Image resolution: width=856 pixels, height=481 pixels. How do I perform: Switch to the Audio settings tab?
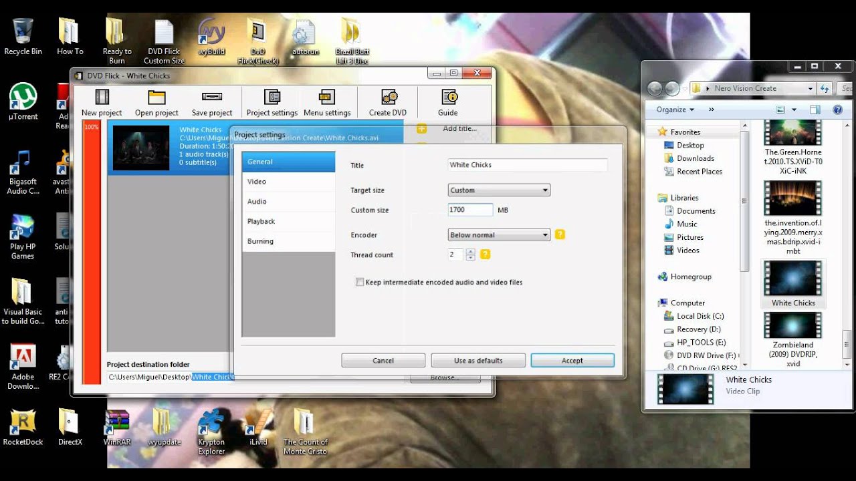(288, 202)
